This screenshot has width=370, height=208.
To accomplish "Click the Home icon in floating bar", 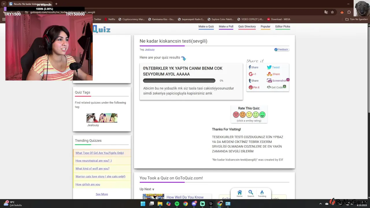I will (x=240, y=192).
